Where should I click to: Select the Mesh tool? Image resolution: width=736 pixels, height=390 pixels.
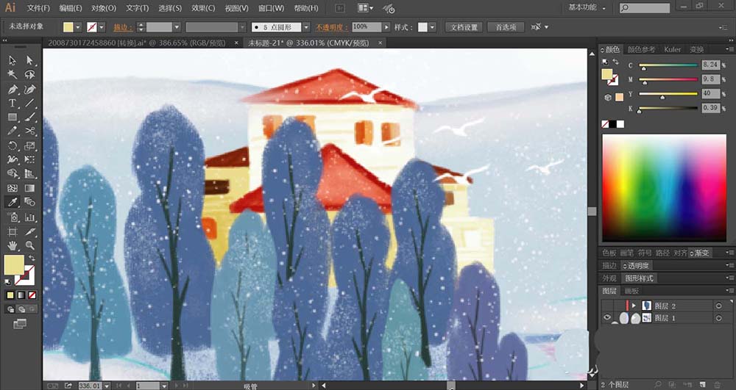pyautogui.click(x=13, y=188)
